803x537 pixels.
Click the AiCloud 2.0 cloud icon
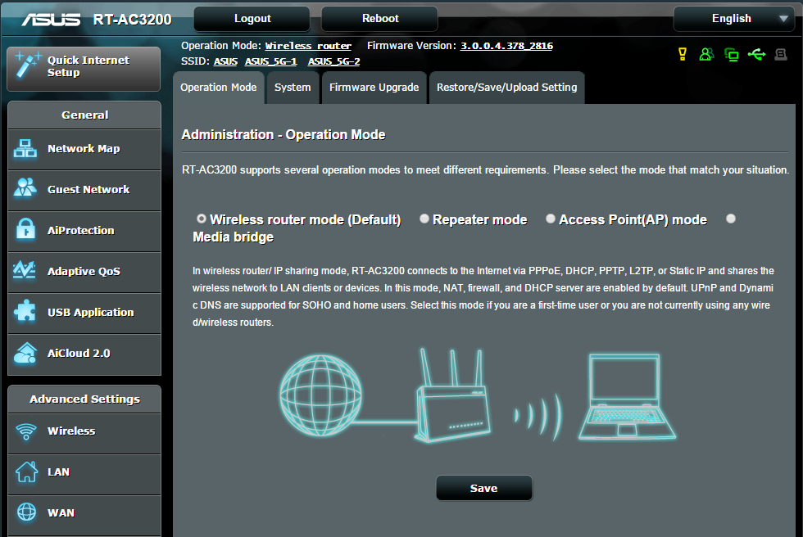[x=25, y=353]
